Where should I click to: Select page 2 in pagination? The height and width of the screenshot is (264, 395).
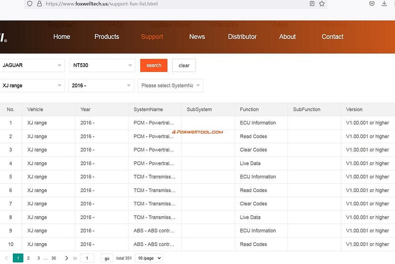pos(28,258)
